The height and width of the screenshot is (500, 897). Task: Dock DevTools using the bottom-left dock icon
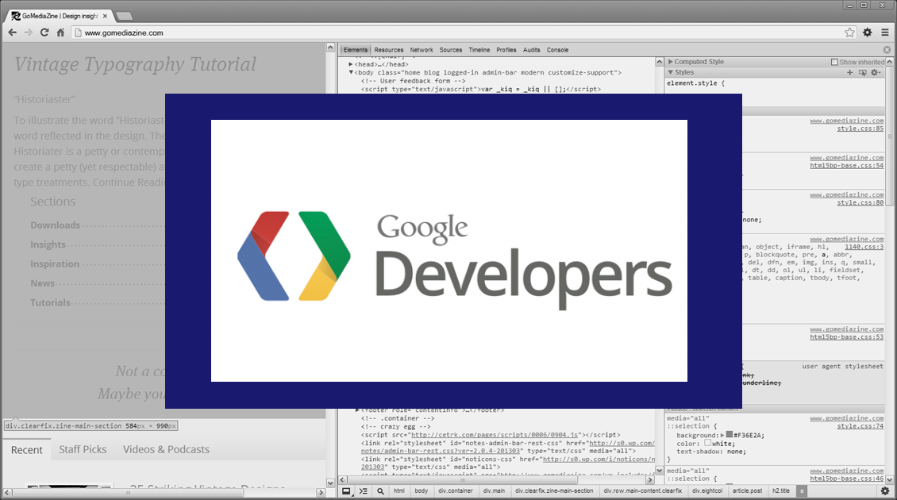tap(346, 491)
